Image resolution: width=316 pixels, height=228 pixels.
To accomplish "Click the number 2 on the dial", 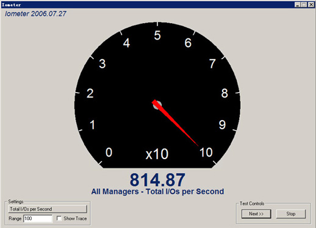I will click(x=90, y=93).
